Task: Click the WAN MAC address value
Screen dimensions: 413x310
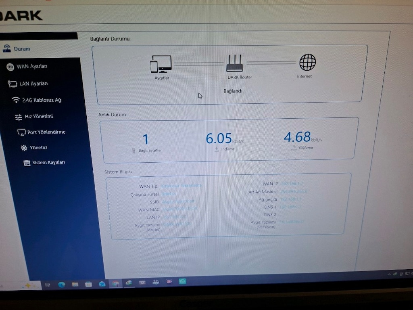Action: coord(179,209)
